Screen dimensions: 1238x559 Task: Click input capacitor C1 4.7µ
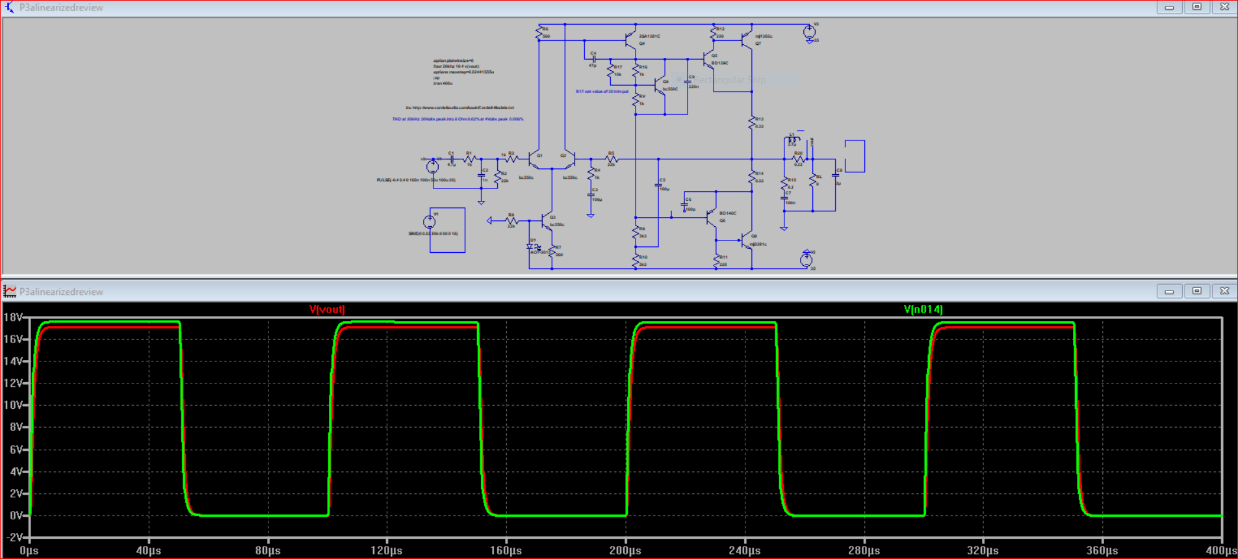450,159
